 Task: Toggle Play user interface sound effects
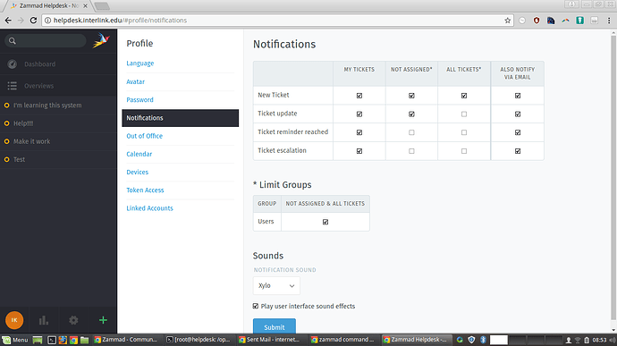(x=256, y=306)
